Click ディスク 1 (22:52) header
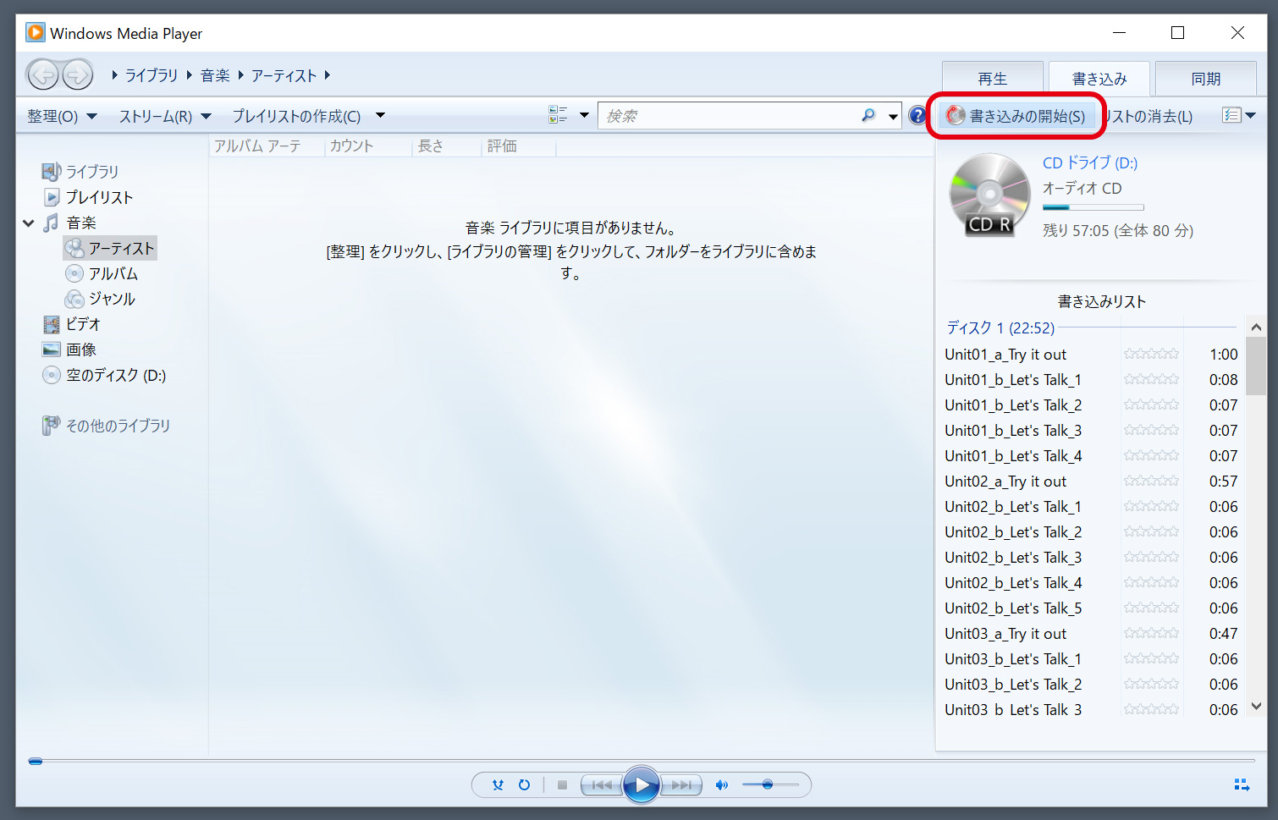Image resolution: width=1278 pixels, height=820 pixels. coord(1000,327)
